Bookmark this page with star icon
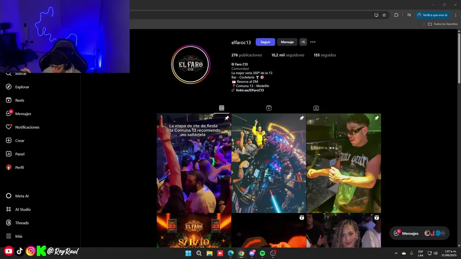This screenshot has width=461, height=259. pos(384,15)
